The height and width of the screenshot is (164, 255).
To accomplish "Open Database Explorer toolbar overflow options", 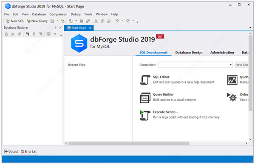I will [x=61, y=35].
